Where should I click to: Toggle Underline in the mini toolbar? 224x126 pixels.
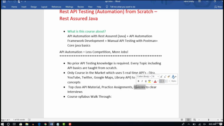click(x=146, y=81)
